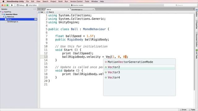Open the tab list dropdown arrow
This screenshot has width=198, height=111.
point(194,9)
